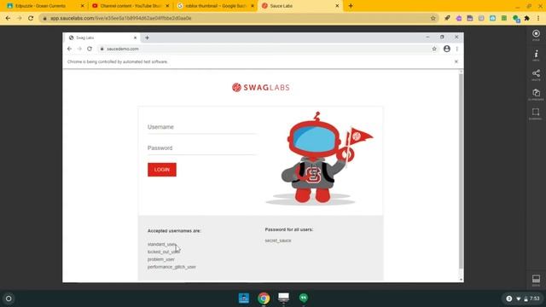Click the purple extension icon
This screenshot has height=307, width=546.
point(459,18)
